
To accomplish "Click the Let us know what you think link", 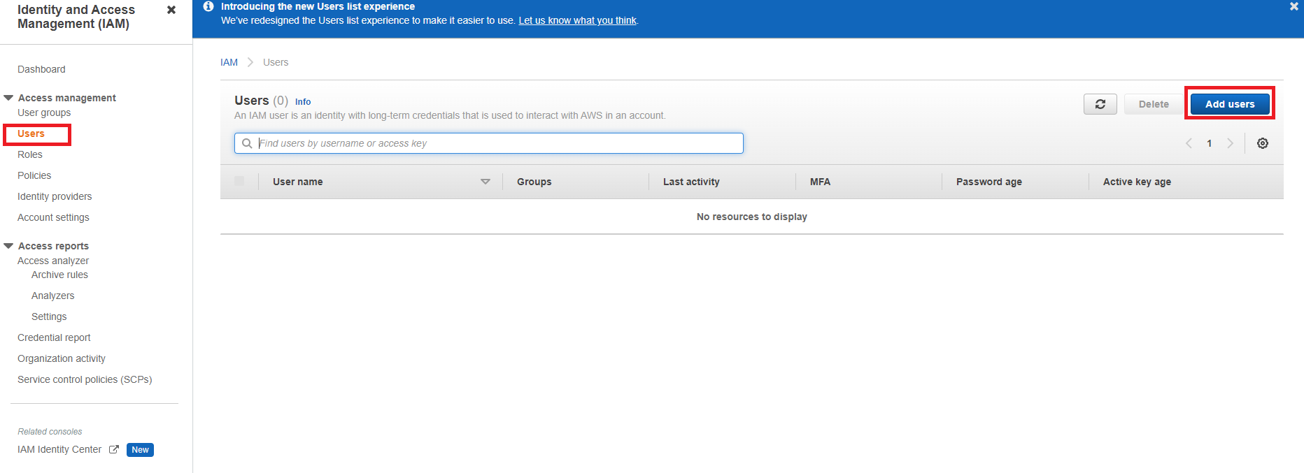I will pyautogui.click(x=577, y=20).
